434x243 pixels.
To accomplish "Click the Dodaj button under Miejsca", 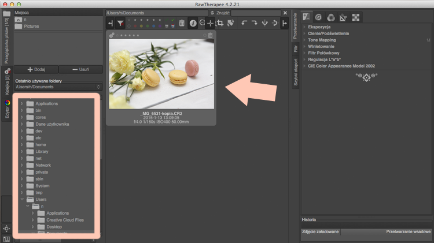I will click(x=36, y=69).
